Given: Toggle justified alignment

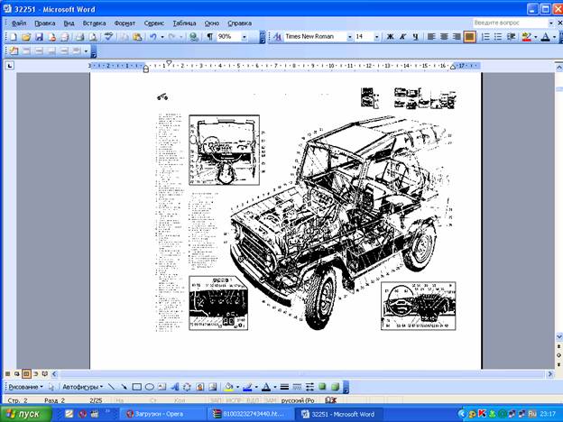Looking at the screenshot, I should pyautogui.click(x=470, y=37).
